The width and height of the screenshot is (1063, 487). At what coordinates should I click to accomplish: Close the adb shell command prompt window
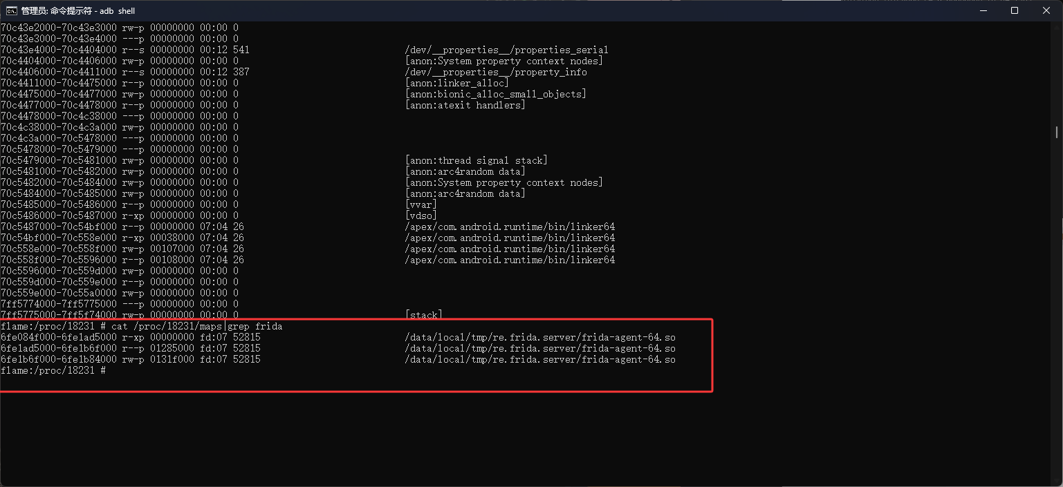[1046, 10]
